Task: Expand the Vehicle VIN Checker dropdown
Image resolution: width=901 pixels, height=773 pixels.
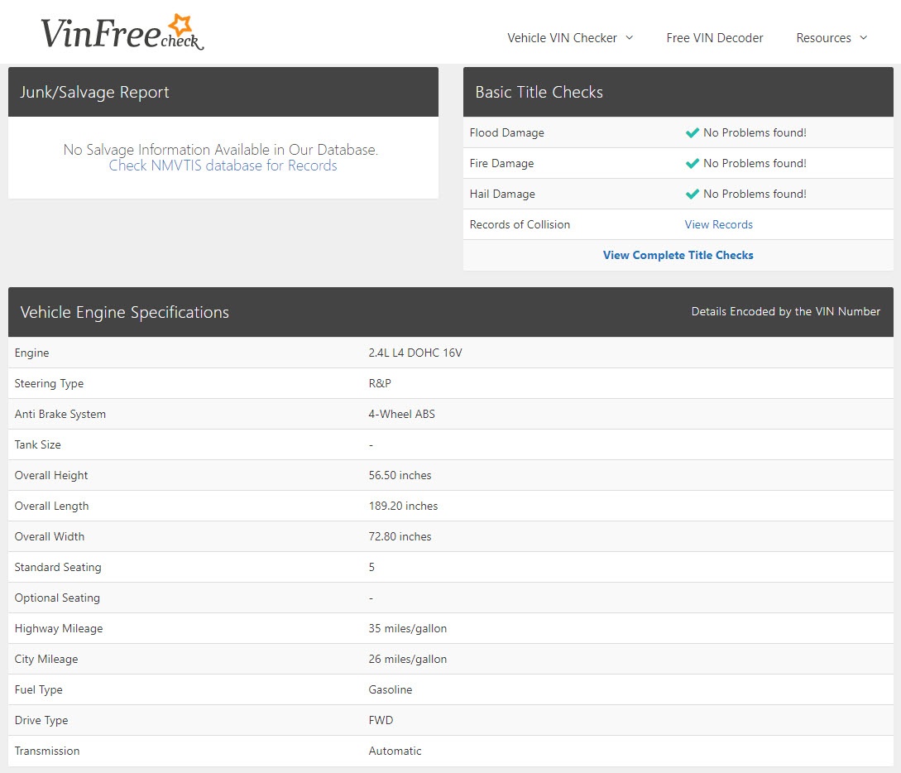Action: (569, 38)
